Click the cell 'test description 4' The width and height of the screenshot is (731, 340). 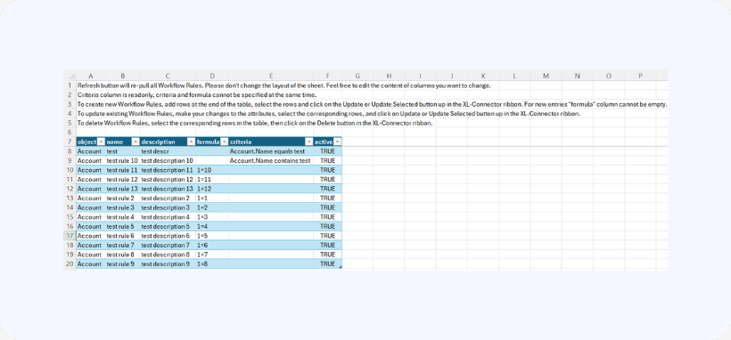click(168, 217)
